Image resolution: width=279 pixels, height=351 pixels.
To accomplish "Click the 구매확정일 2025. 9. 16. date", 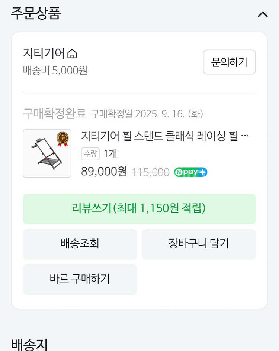I will [147, 113].
